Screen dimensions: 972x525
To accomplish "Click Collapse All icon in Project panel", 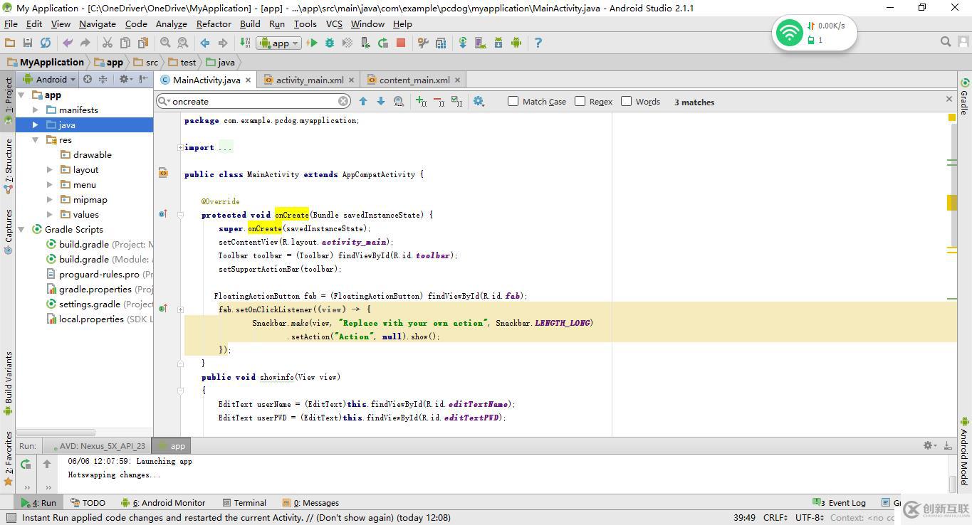I will (103, 79).
